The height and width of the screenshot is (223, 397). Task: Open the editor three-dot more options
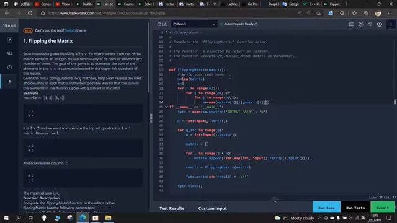click(391, 24)
